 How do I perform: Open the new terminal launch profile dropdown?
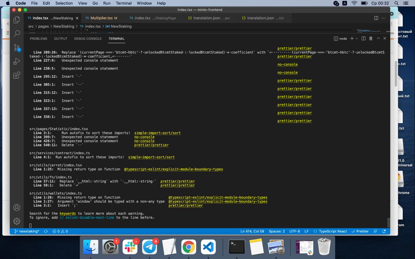357,39
